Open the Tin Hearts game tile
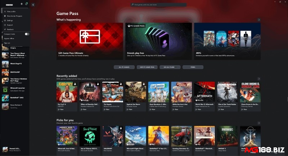 (113, 96)
